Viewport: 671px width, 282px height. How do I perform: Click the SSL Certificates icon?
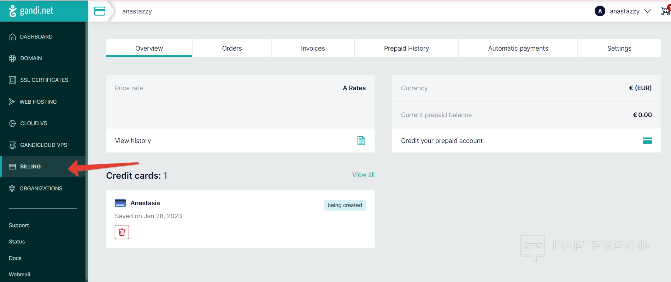(x=12, y=80)
